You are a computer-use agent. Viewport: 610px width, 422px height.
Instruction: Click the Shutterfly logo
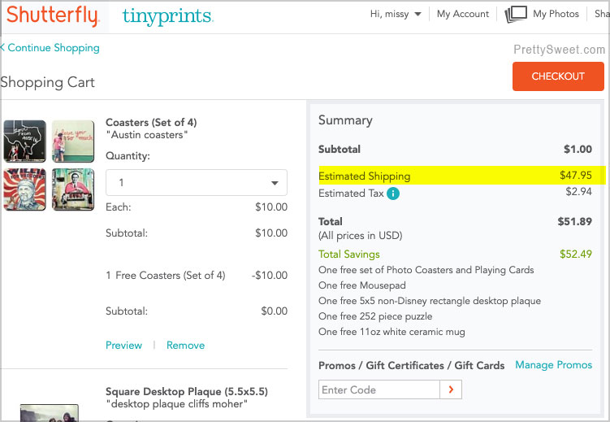(x=53, y=15)
